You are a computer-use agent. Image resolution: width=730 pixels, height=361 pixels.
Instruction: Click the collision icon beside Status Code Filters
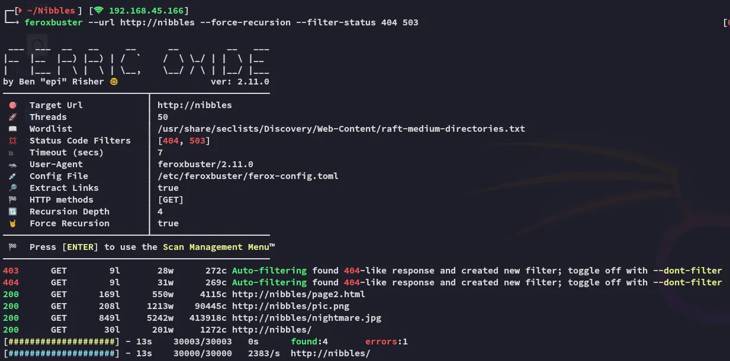coord(12,141)
